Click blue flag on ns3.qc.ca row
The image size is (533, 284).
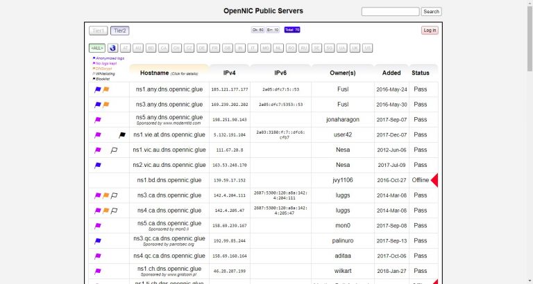coord(98,241)
